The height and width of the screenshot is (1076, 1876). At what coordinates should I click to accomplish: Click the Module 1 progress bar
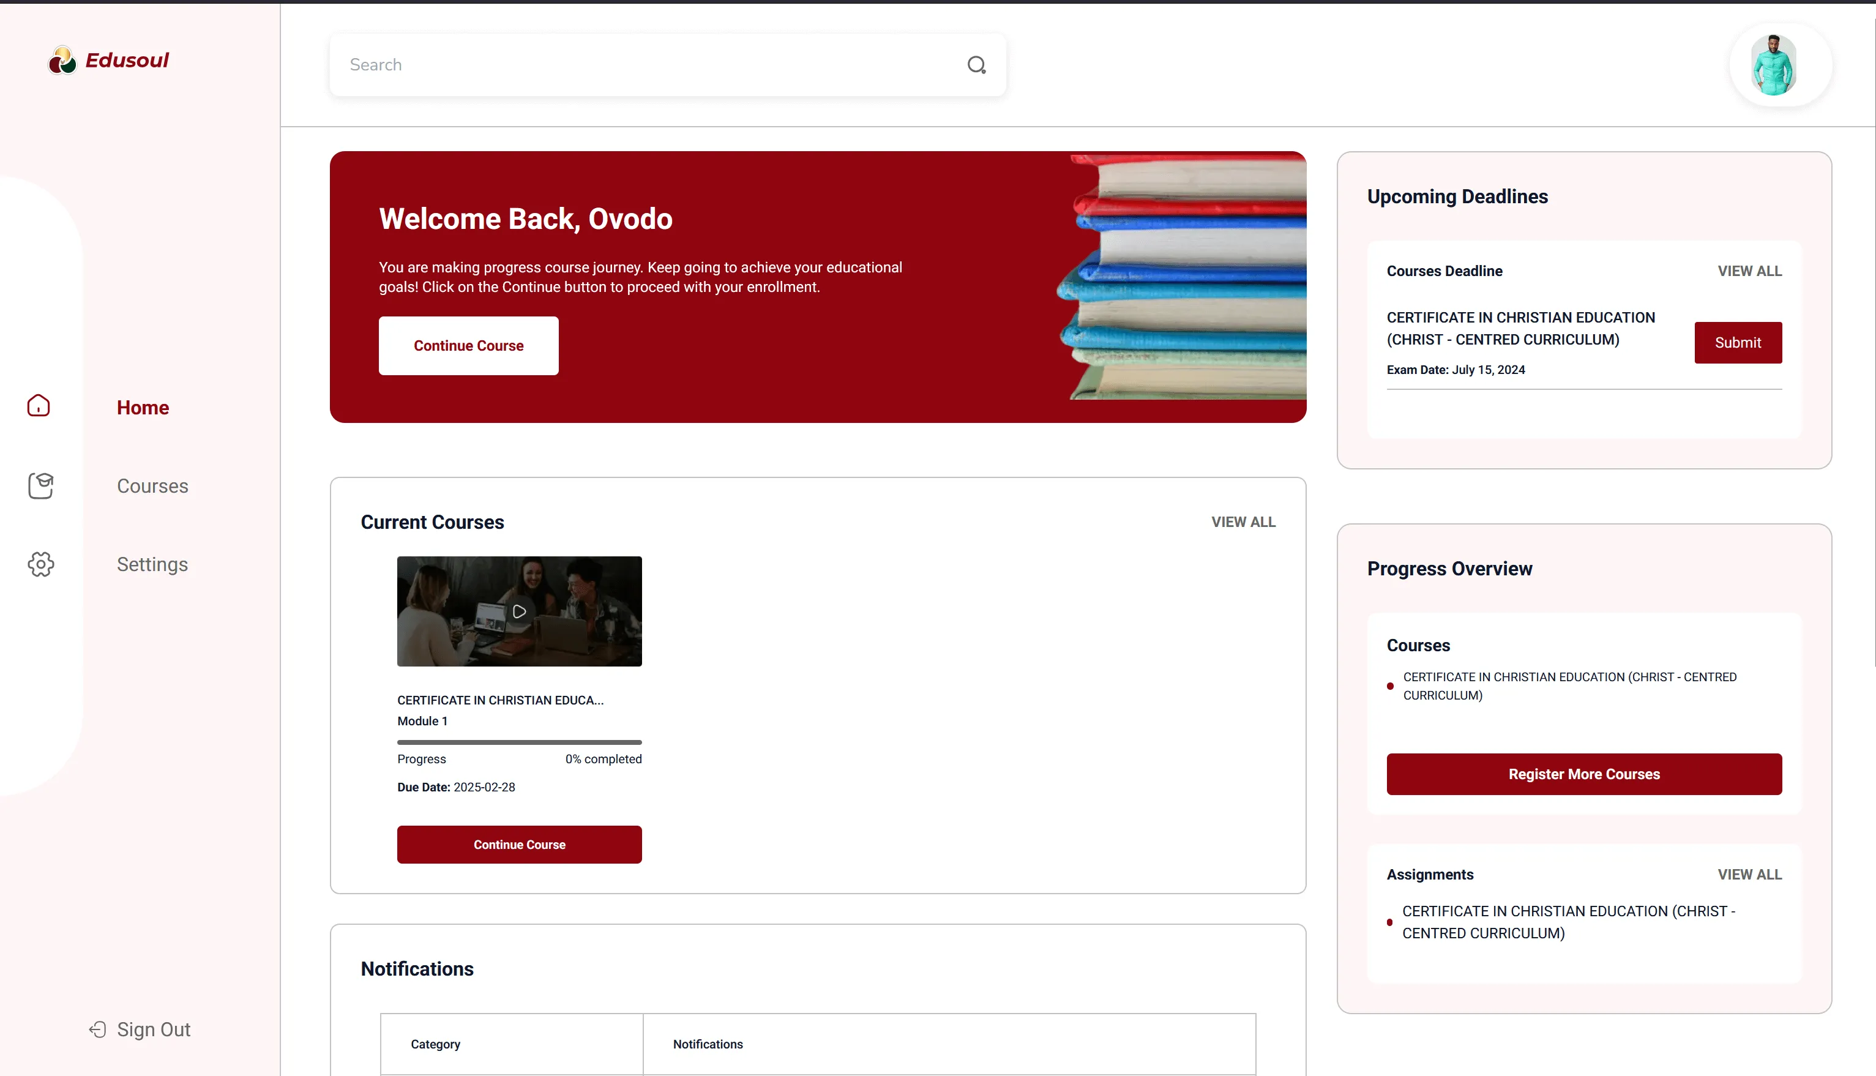(x=520, y=742)
